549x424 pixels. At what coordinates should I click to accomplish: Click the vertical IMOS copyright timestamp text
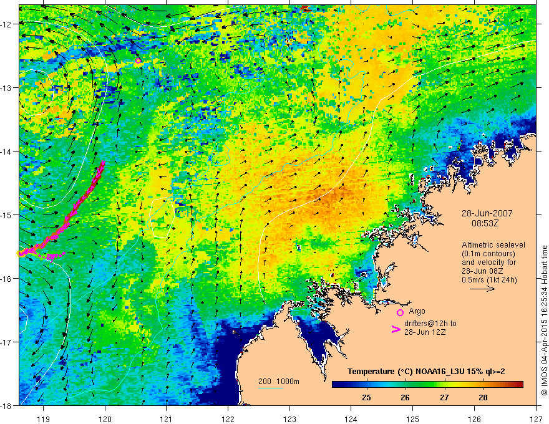(544, 320)
